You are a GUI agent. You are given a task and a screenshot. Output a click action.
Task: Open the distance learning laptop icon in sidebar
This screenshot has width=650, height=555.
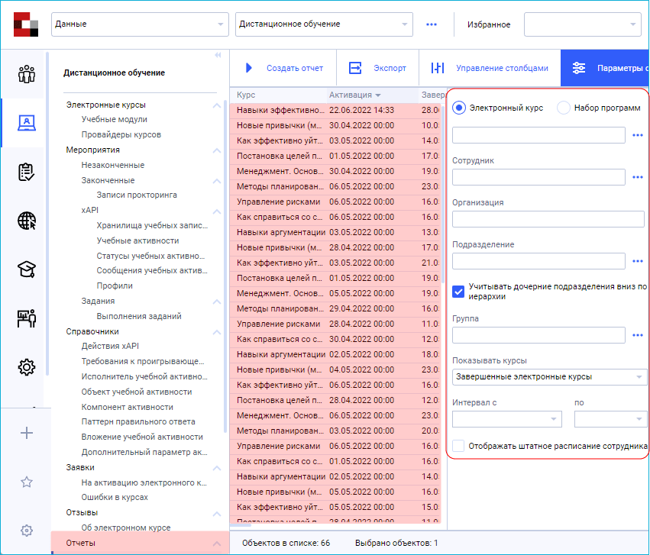pos(27,122)
